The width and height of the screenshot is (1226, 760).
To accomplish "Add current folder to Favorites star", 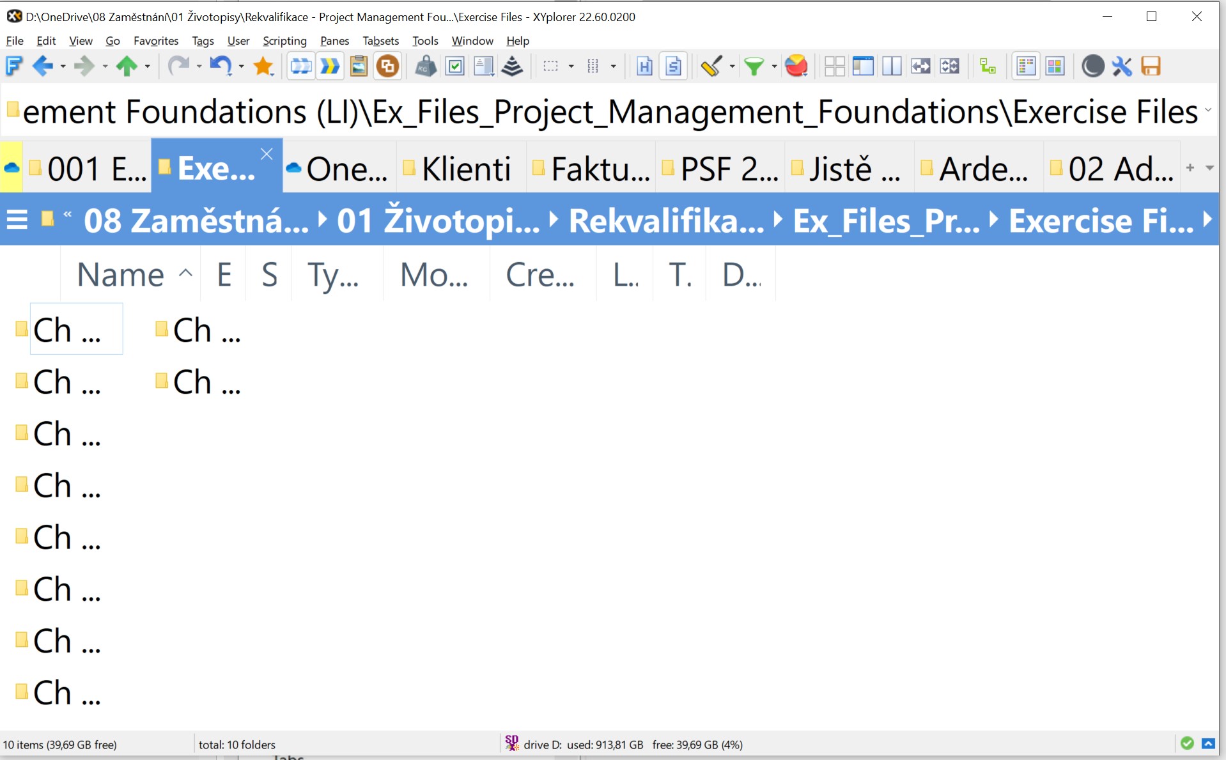I will tap(263, 66).
